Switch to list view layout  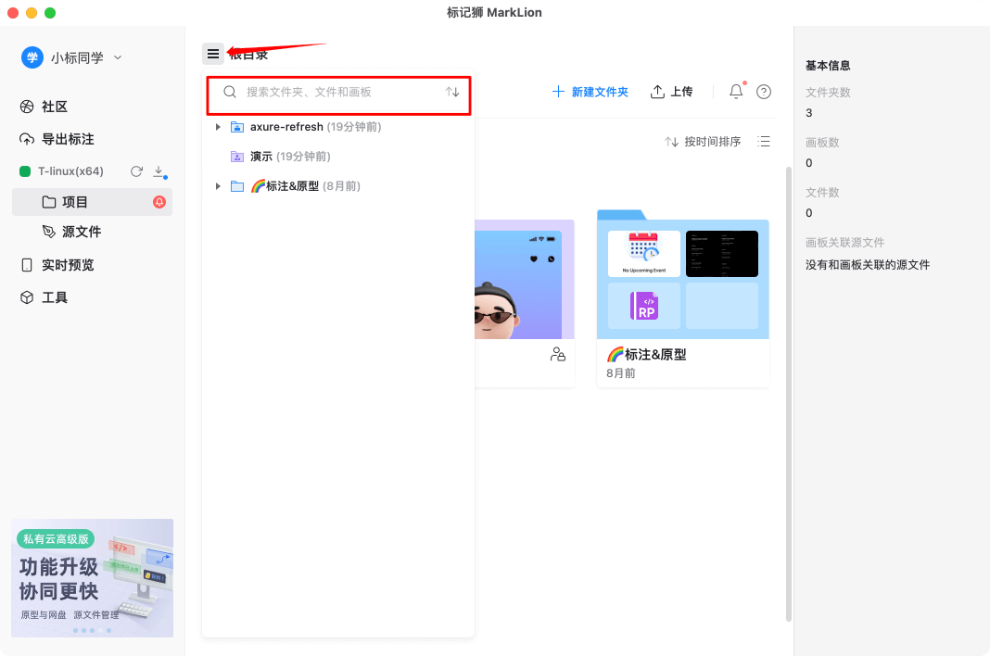click(x=763, y=141)
